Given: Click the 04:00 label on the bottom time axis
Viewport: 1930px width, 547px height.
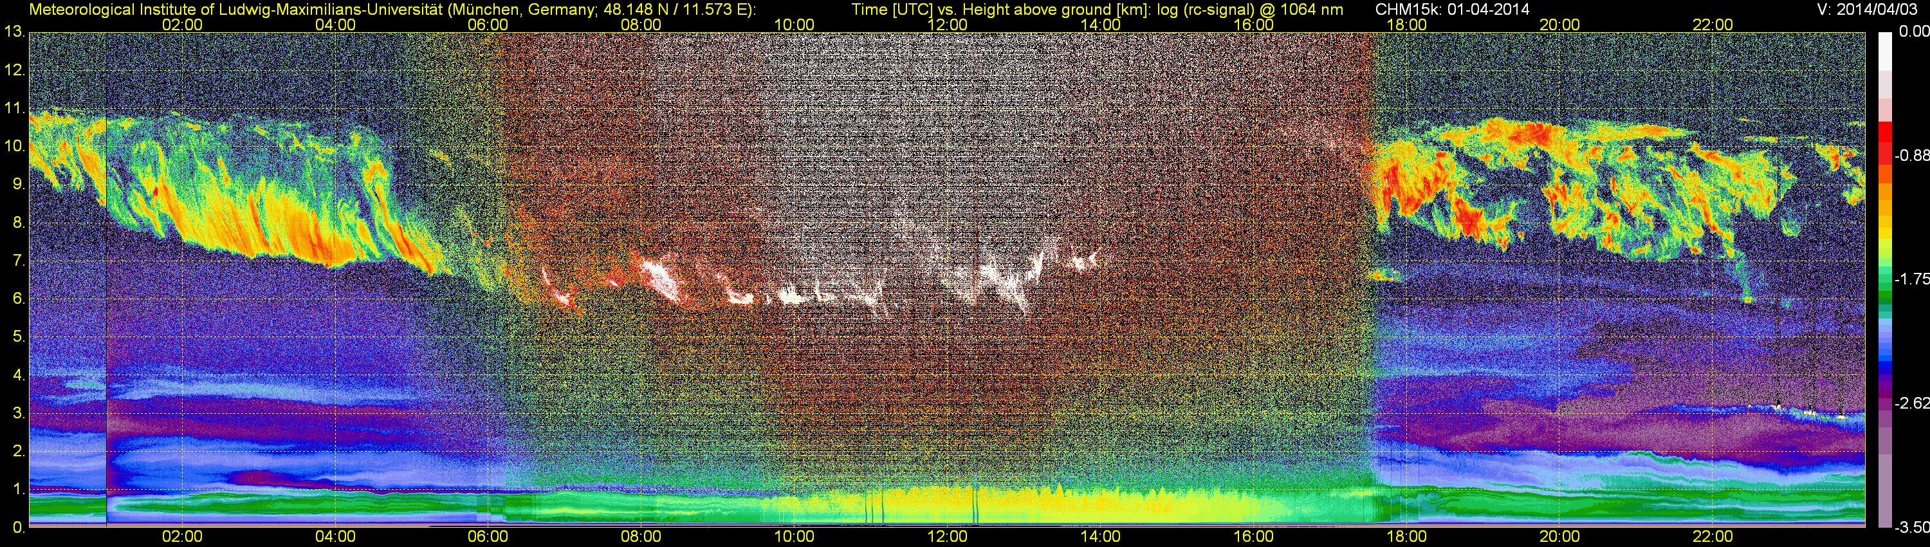Looking at the screenshot, I should (x=335, y=537).
